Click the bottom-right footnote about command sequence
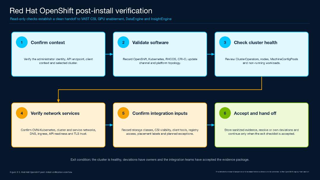This screenshot has height=180, width=320. click(262, 172)
